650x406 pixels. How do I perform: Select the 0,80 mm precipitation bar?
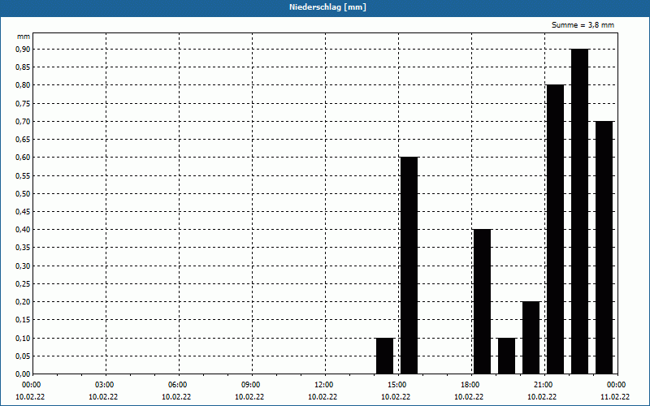(x=556, y=230)
